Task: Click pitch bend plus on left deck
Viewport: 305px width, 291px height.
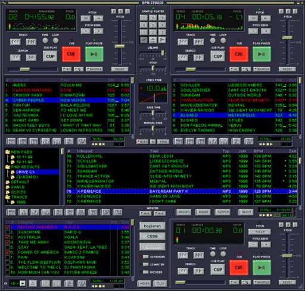Action: (x=98, y=31)
